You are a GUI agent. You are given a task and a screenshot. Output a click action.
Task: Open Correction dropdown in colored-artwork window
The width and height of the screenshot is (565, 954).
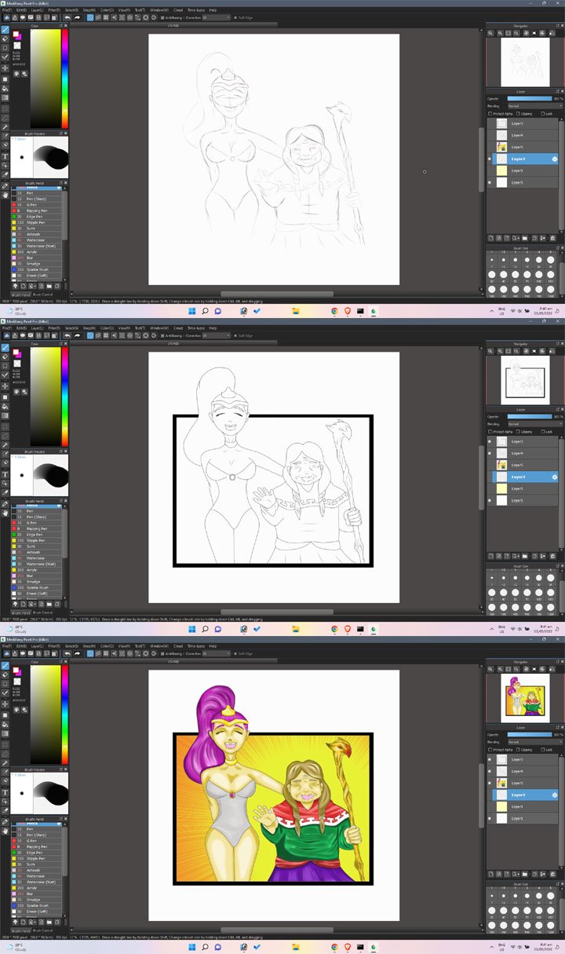[215, 653]
